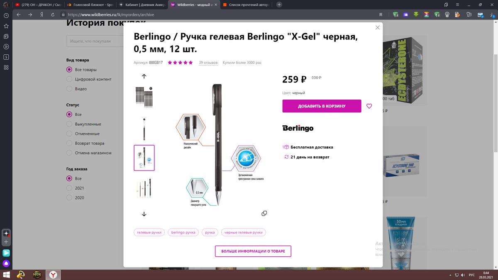Select the first pen set thumbnail
The image size is (498, 280).
144,96
